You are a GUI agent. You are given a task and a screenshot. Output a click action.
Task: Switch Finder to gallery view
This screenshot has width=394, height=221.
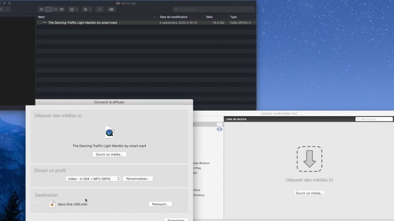(x=62, y=10)
